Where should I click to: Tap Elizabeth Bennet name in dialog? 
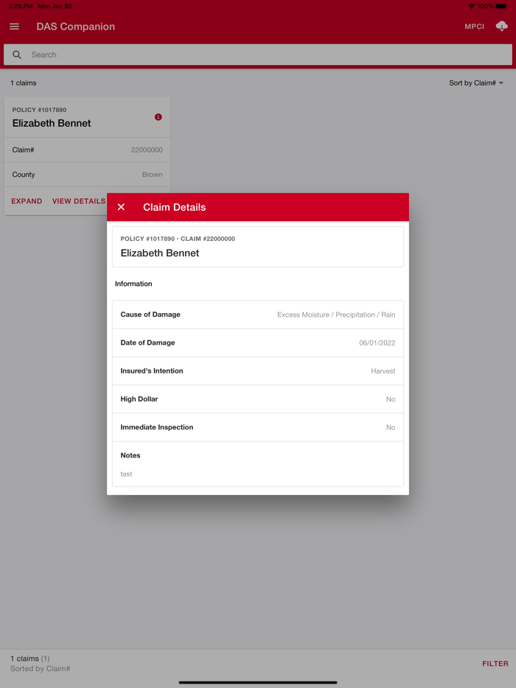click(x=160, y=253)
